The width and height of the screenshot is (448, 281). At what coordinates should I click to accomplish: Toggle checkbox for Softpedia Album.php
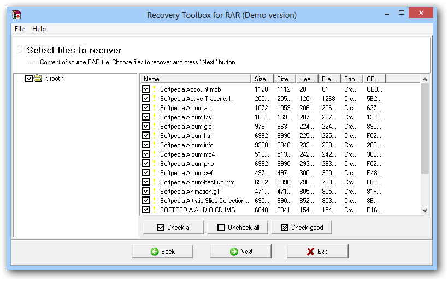click(146, 164)
